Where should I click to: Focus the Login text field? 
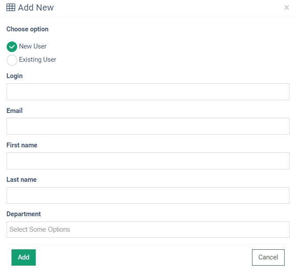coord(148,92)
